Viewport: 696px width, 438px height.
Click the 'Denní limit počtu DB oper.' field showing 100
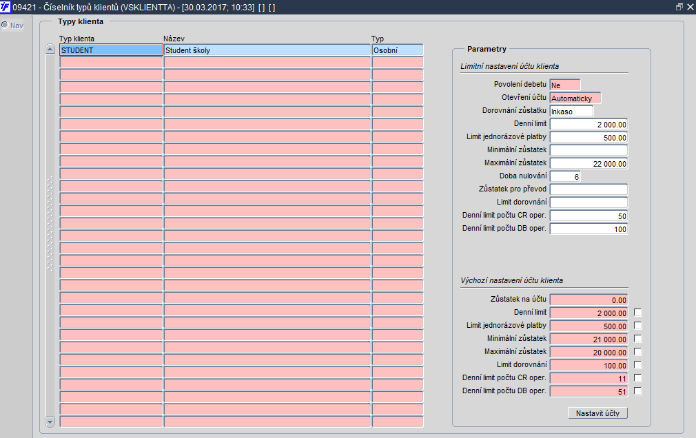pyautogui.click(x=588, y=229)
